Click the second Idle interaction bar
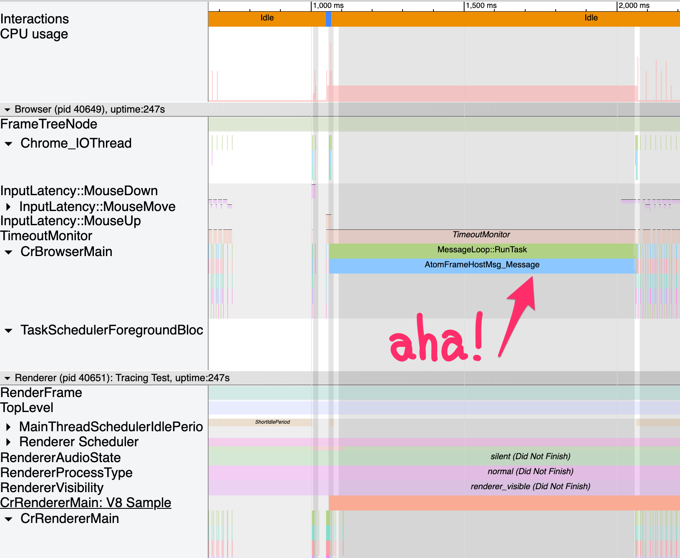 coord(506,18)
